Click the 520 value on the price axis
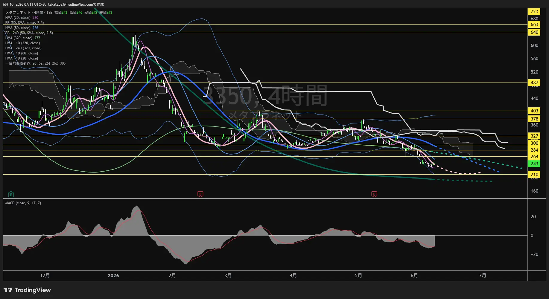Viewport: 549px width, 299px height. click(x=534, y=72)
